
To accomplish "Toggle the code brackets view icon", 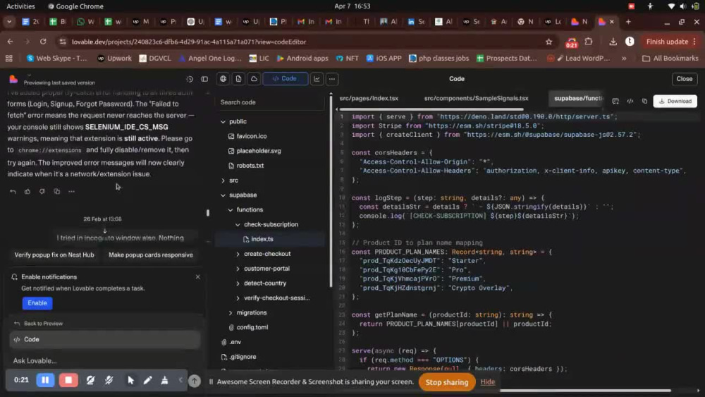I will [630, 101].
